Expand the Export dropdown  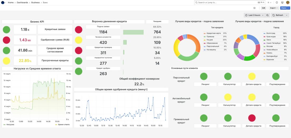click(274, 8)
